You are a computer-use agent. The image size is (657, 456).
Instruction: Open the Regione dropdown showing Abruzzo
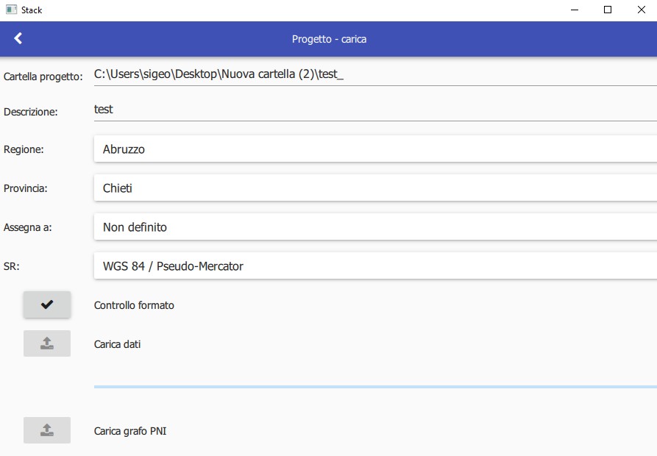(375, 149)
